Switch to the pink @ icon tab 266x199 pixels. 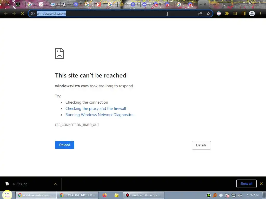pos(41,4)
